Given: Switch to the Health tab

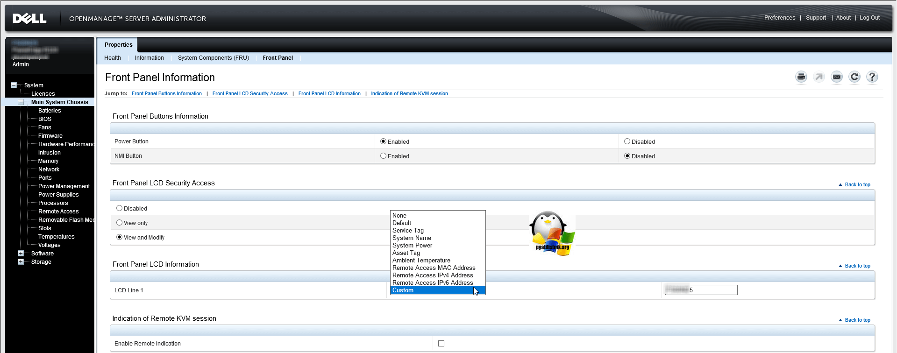Looking at the screenshot, I should (113, 58).
